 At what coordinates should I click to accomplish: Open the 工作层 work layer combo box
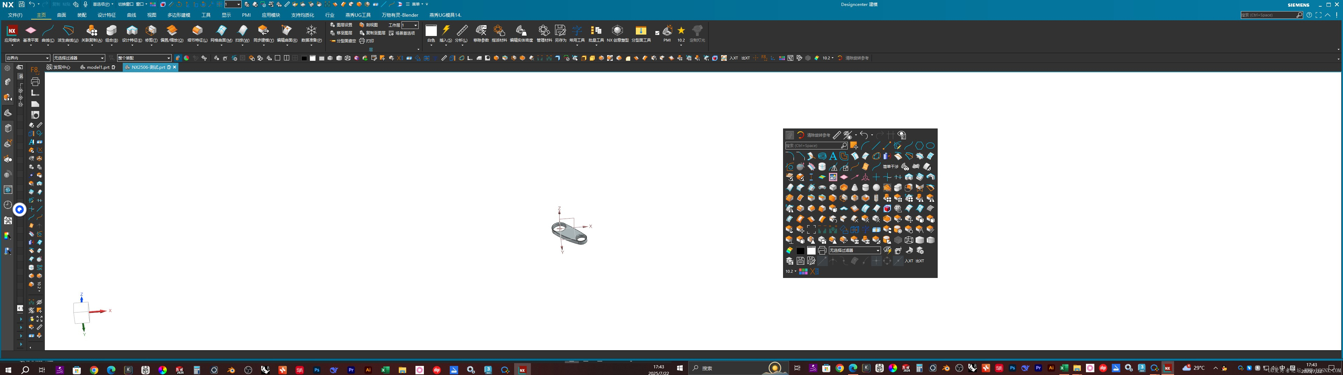tap(410, 25)
